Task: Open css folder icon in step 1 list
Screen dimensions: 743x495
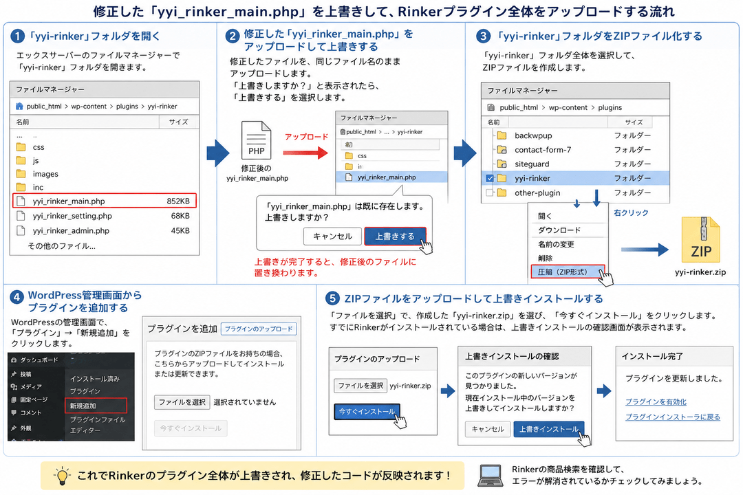Action: [21, 147]
